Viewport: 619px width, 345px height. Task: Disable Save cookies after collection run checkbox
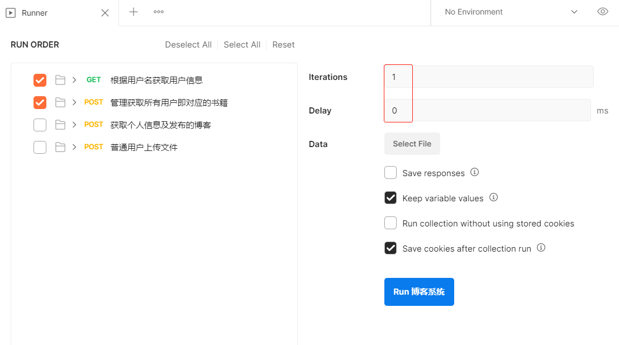coord(391,248)
